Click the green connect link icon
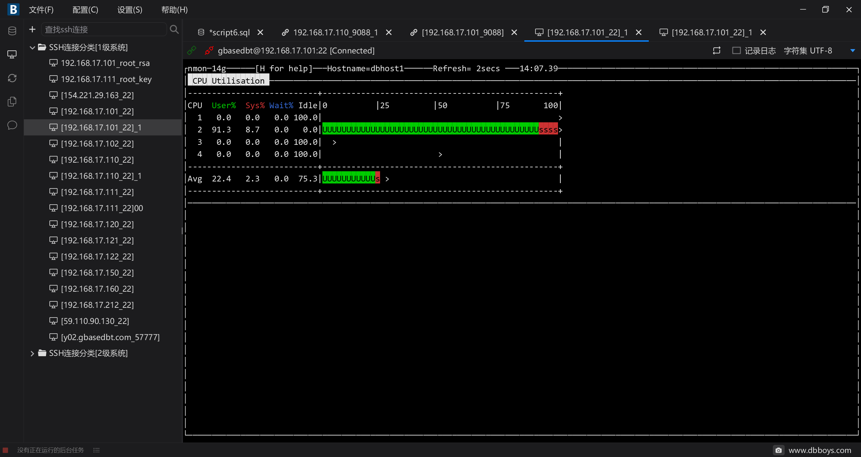861x457 pixels. [x=192, y=50]
